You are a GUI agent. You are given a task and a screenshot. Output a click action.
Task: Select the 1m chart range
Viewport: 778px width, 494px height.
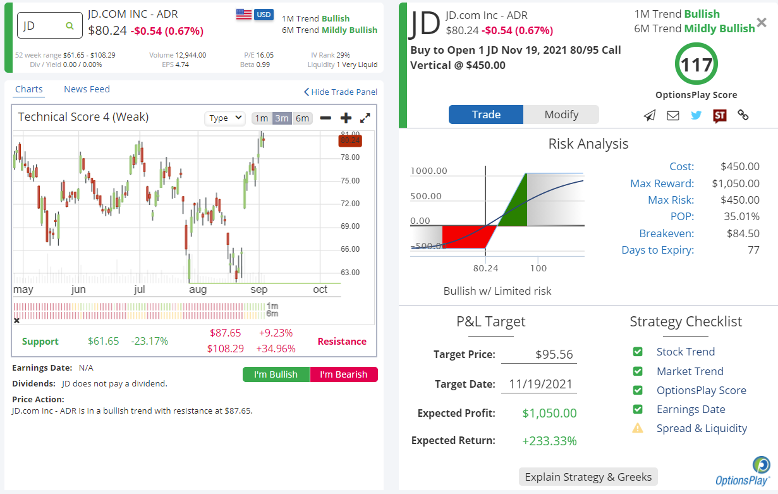click(x=261, y=118)
